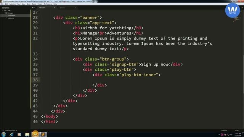Open the File menu
Viewport: 244px width, 137px height.
(x=2, y=4)
